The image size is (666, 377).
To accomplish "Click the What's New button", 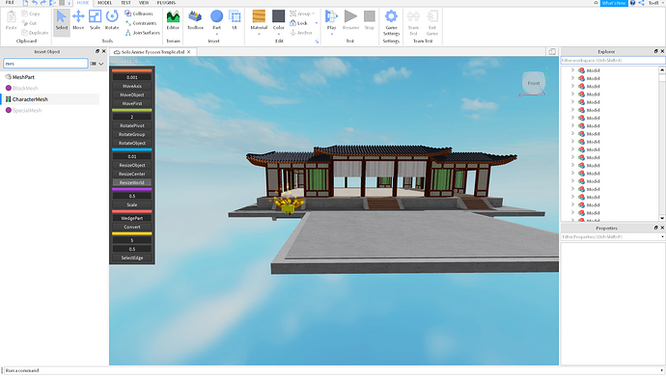I will [614, 3].
